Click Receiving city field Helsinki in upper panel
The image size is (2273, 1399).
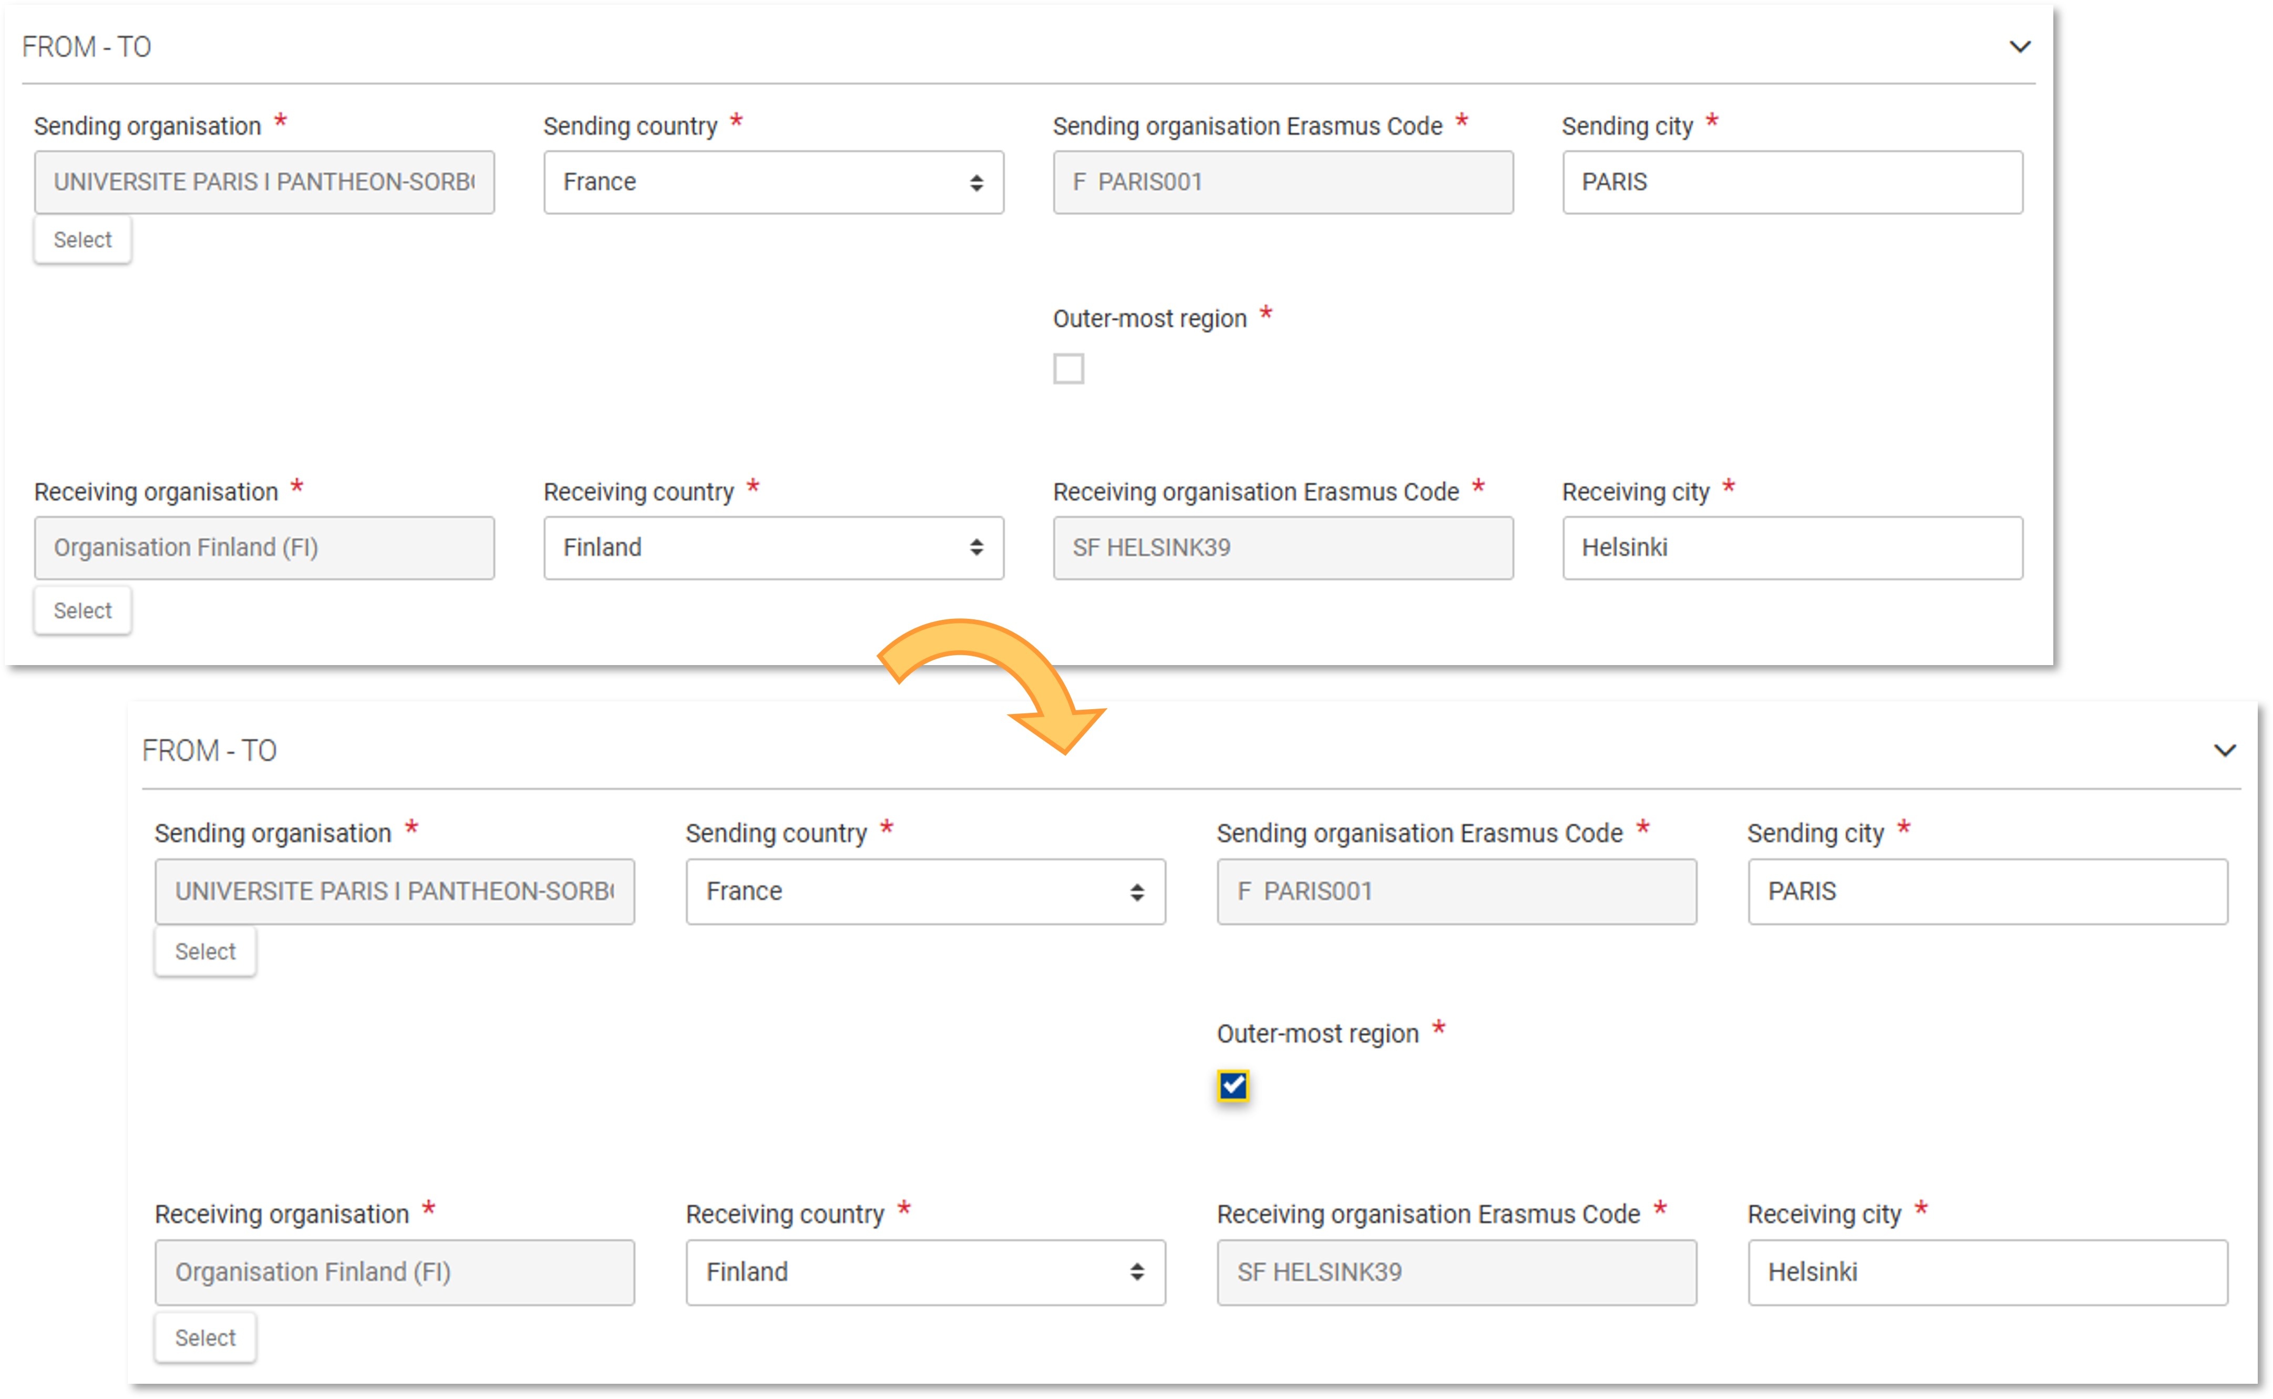click(x=1793, y=548)
